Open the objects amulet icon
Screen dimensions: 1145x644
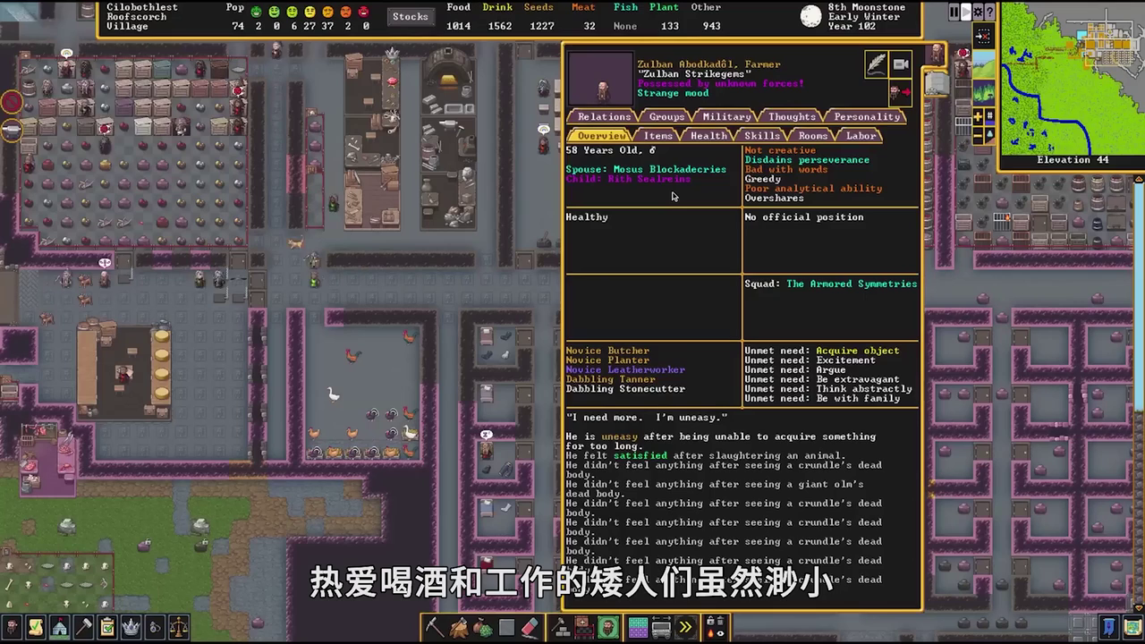click(154, 627)
